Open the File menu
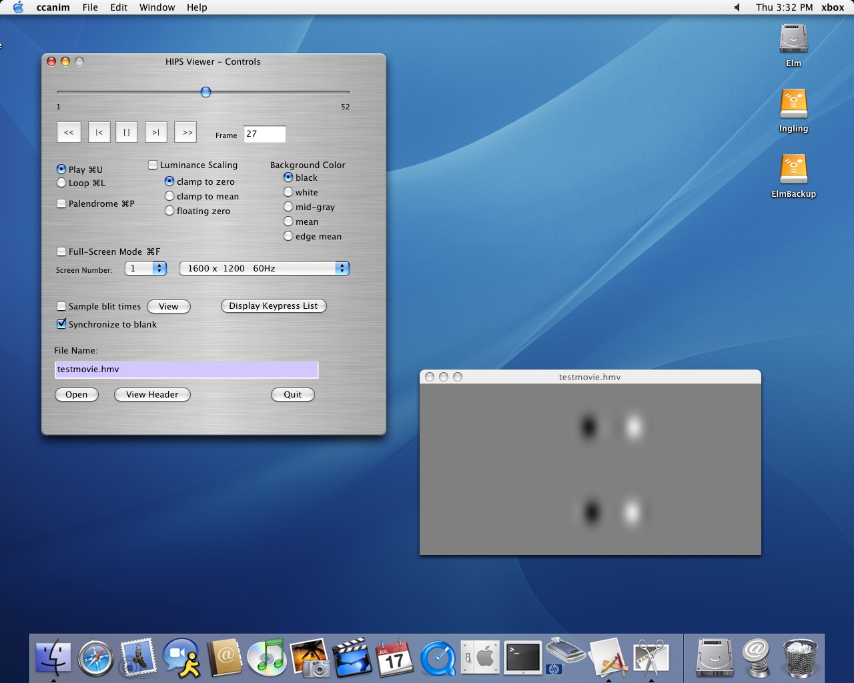 point(90,7)
